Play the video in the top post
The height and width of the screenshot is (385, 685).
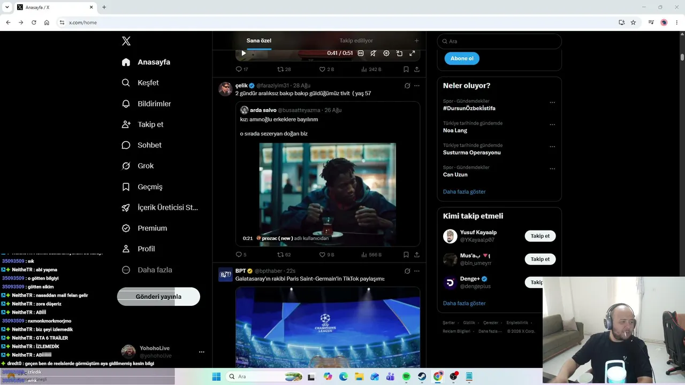click(243, 53)
